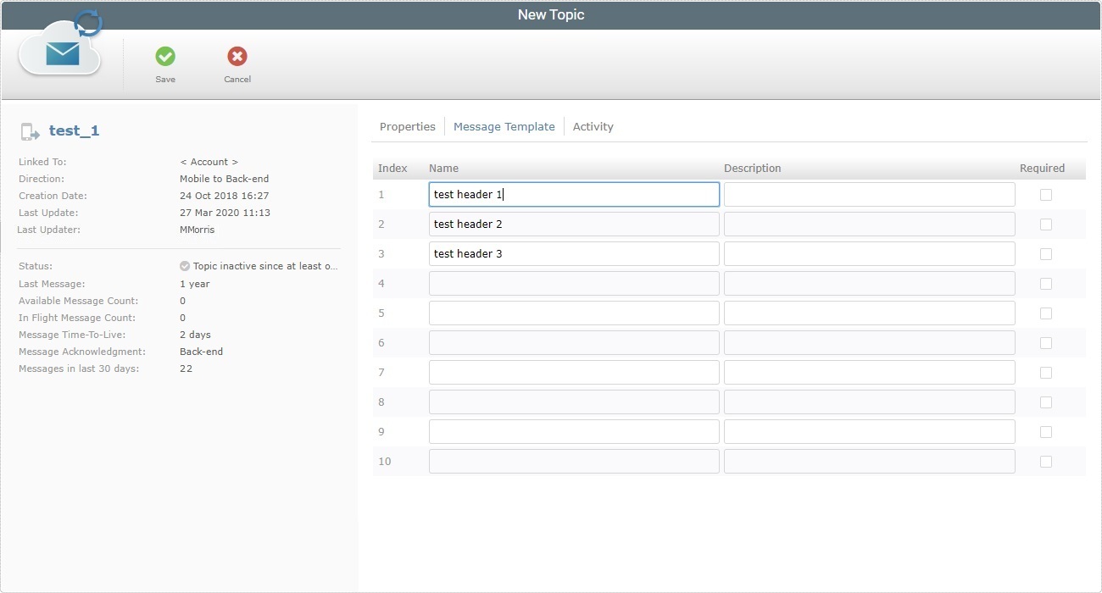
Task: Select the test header 2 name field
Action: pos(573,224)
